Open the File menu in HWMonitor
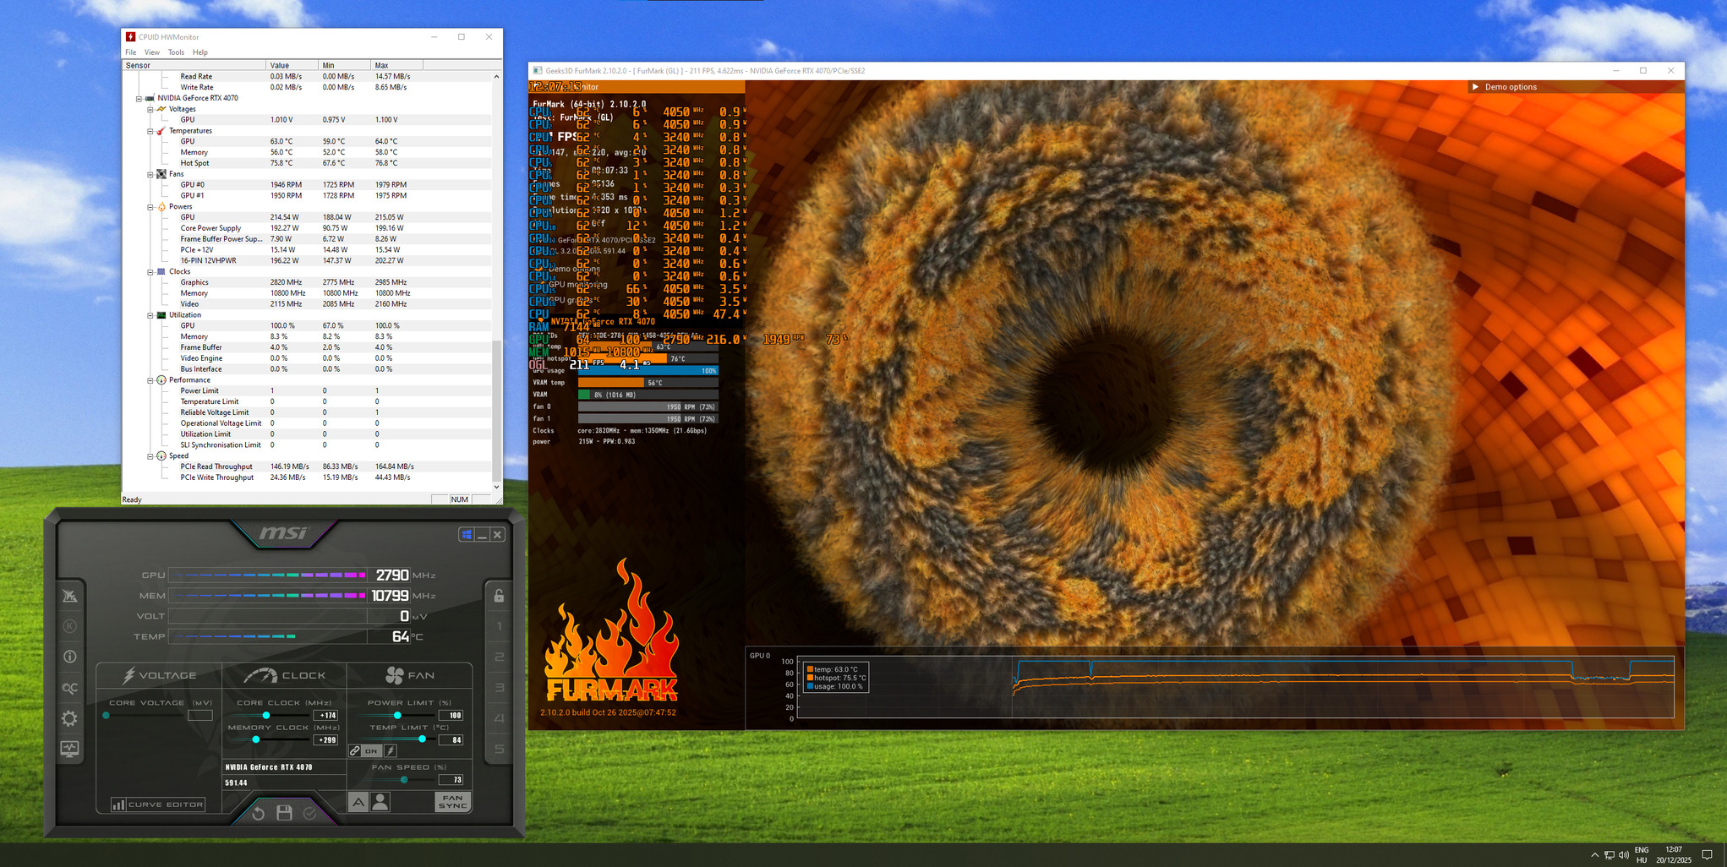This screenshot has height=867, width=1727. [x=131, y=52]
